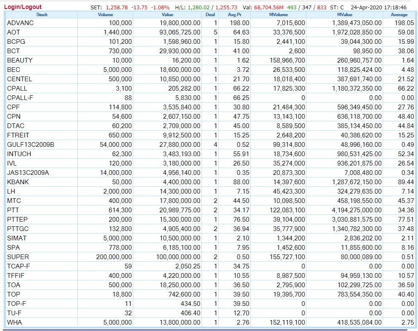Screen dimensions: 418x331
Task: Sort by the Deal column header
Action: click(x=210, y=14)
